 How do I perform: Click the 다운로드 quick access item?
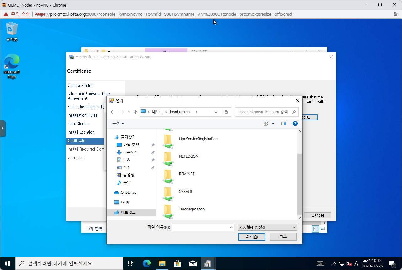130,152
